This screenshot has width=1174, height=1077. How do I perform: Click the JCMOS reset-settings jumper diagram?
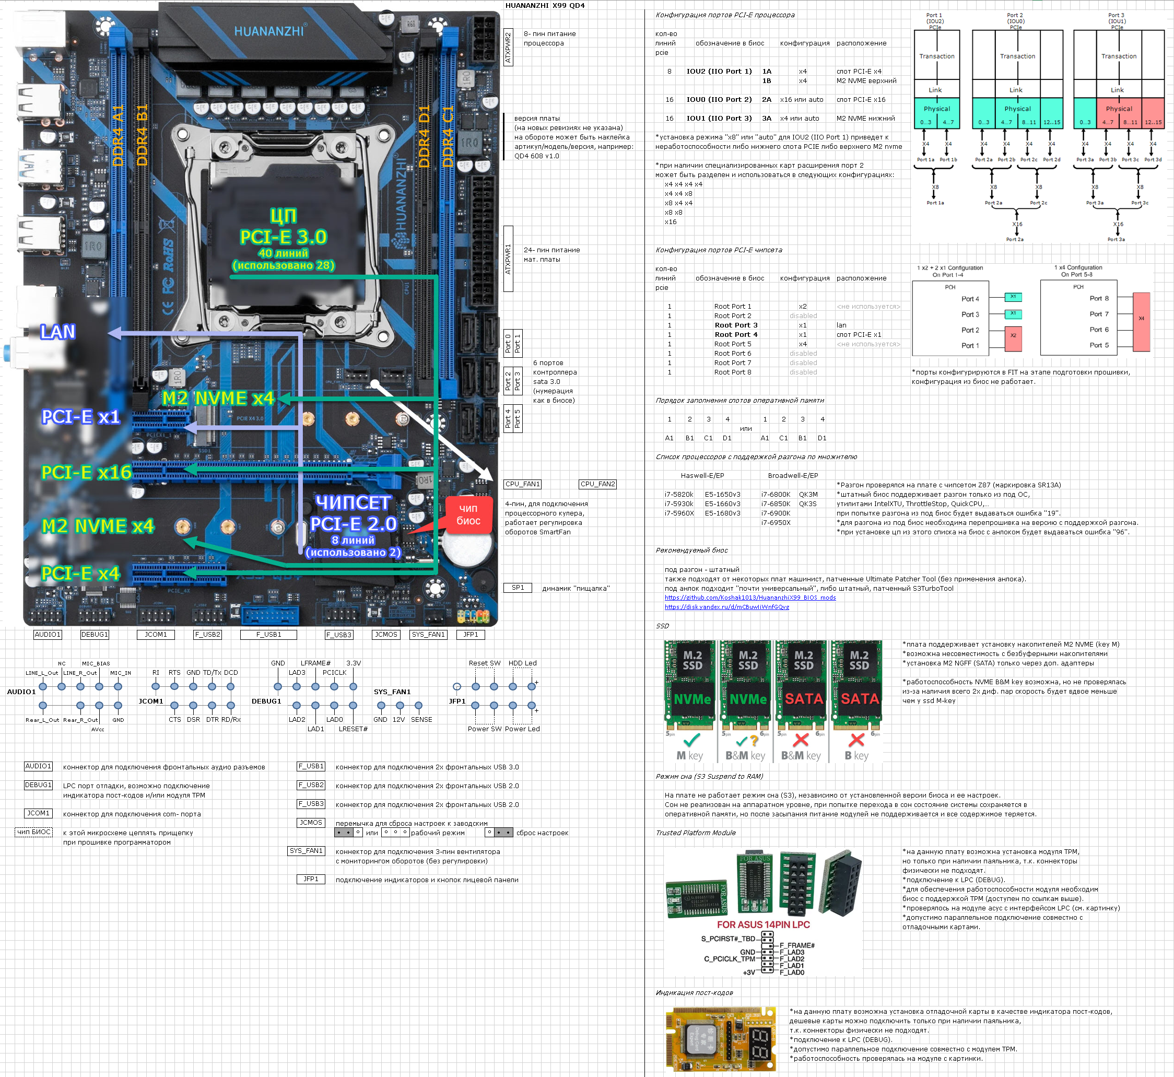click(499, 833)
